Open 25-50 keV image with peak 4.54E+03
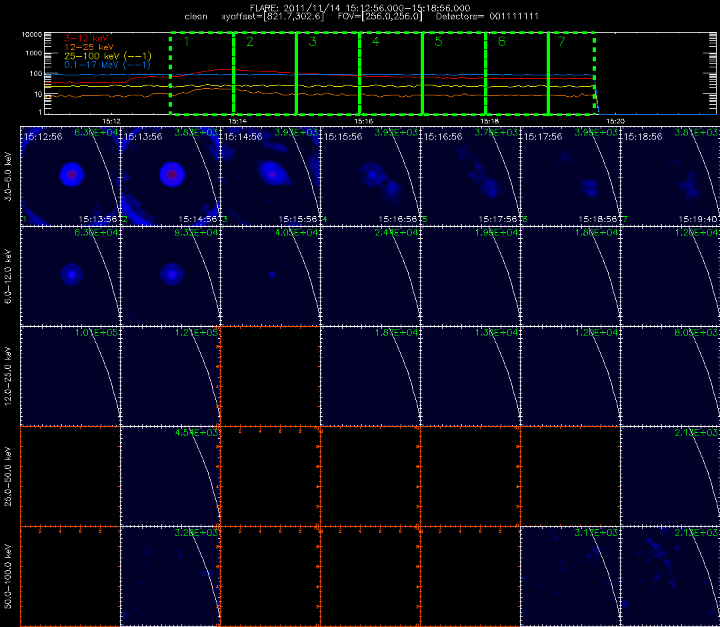 (x=171, y=476)
